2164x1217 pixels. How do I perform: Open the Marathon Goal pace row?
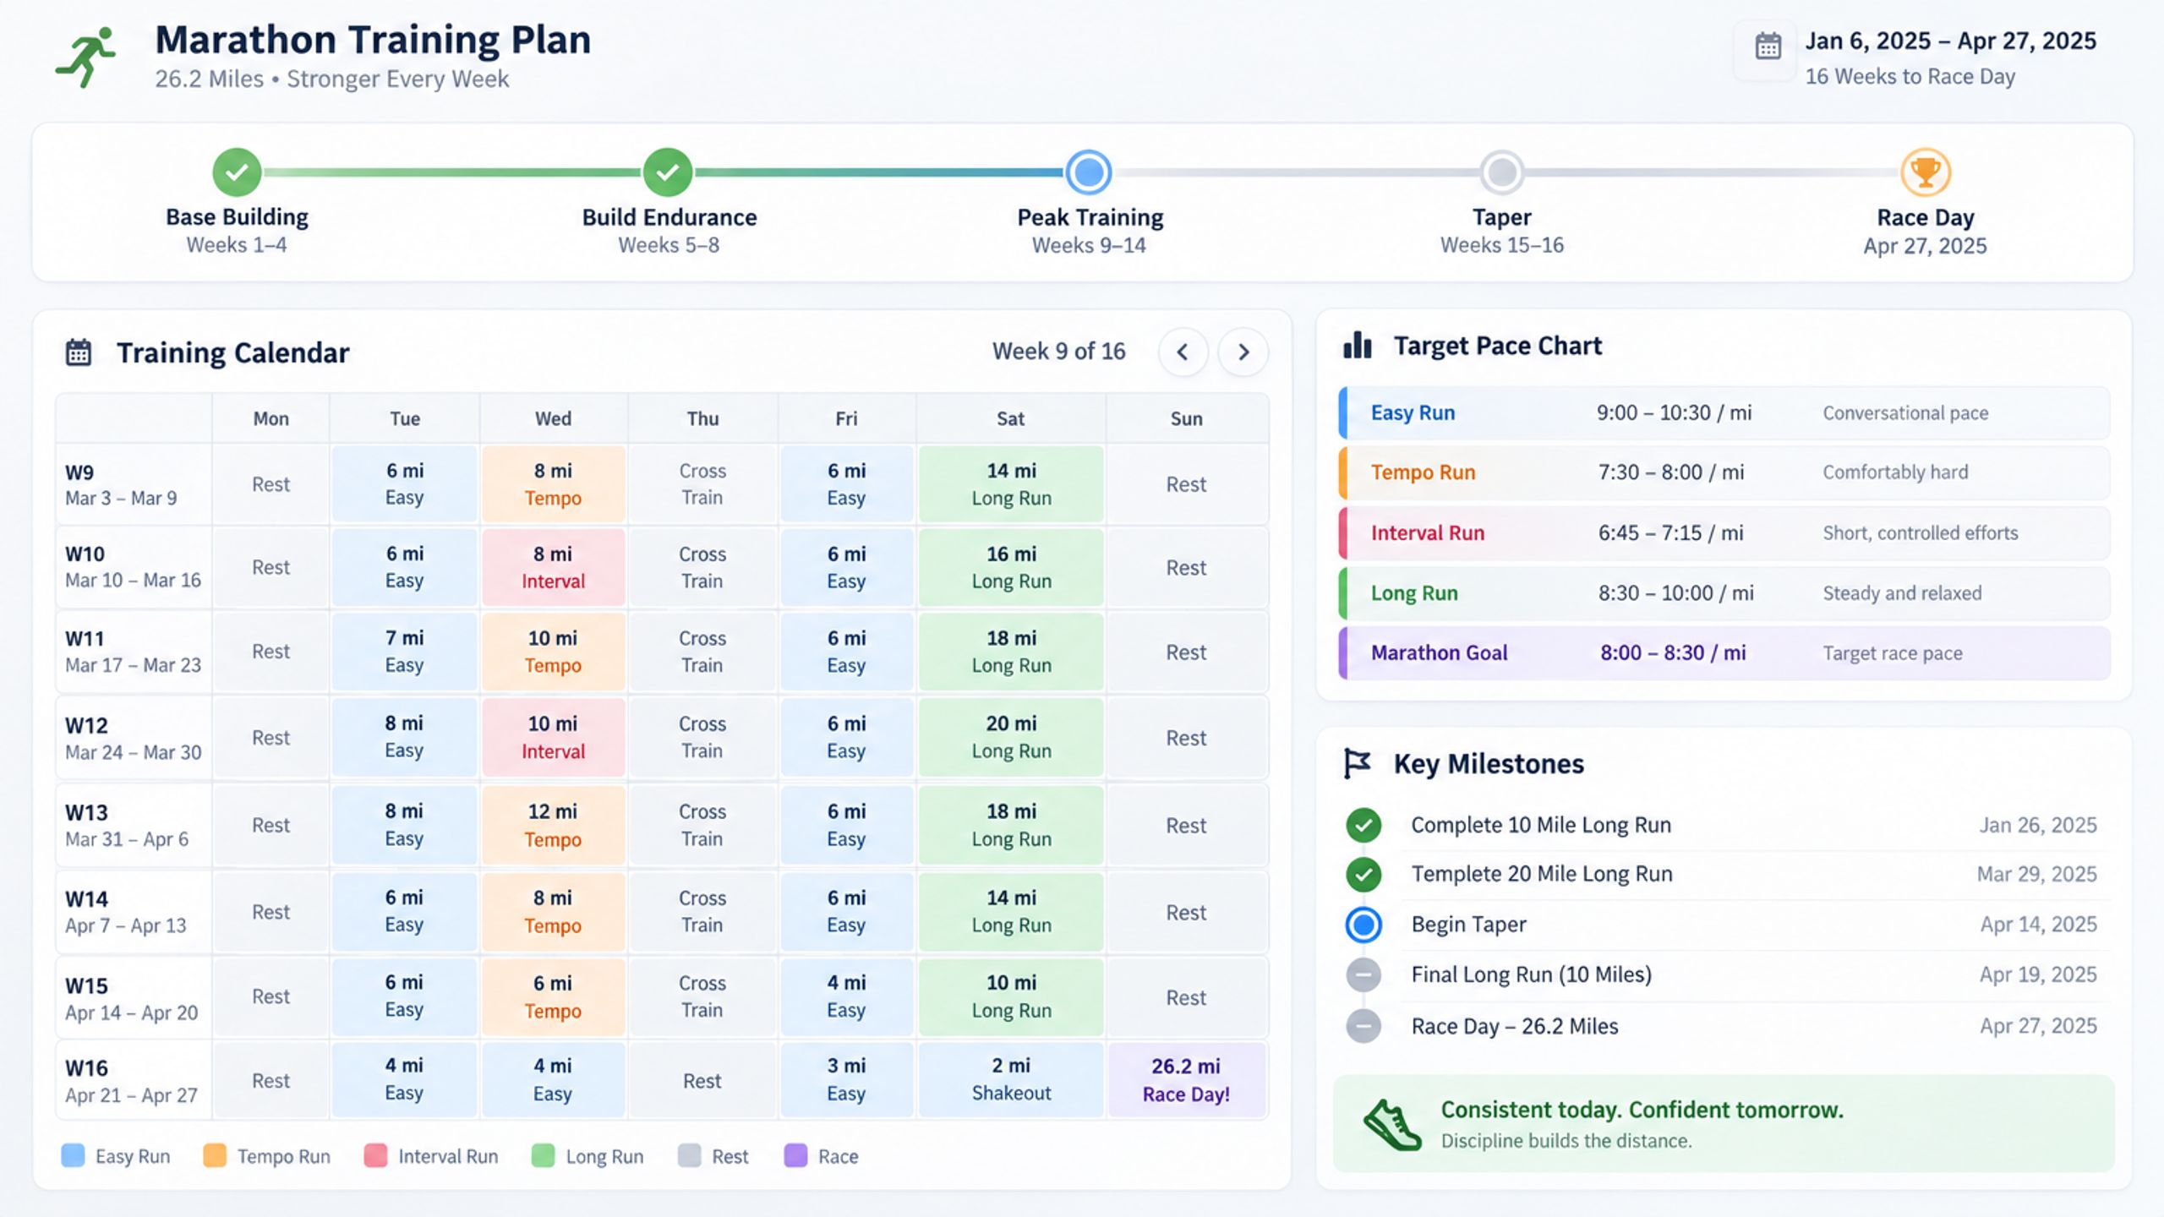coord(1724,652)
